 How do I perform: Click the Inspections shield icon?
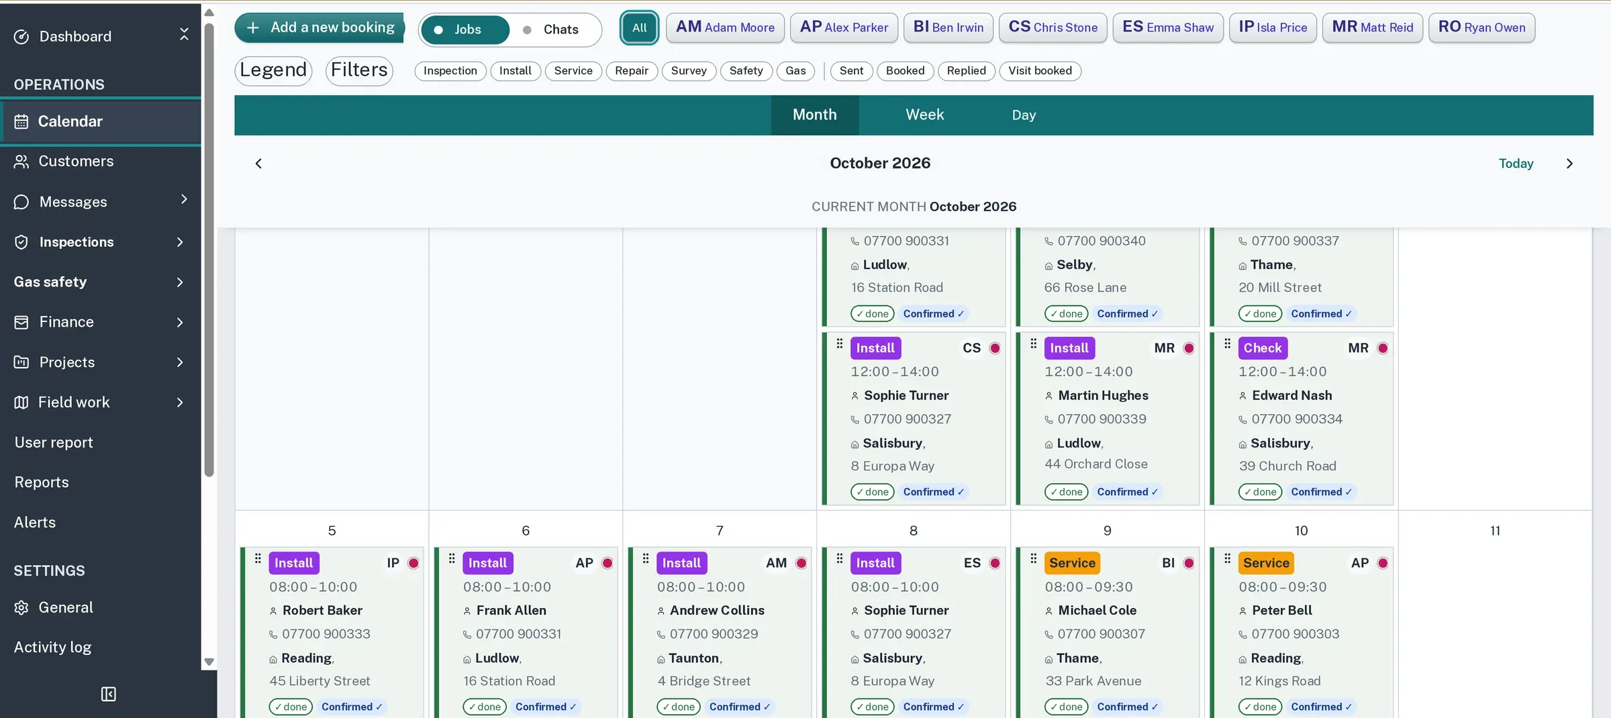(x=21, y=242)
